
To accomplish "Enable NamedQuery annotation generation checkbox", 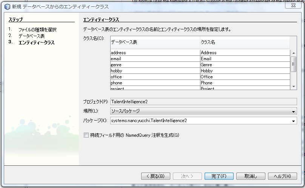I will (x=86, y=135).
